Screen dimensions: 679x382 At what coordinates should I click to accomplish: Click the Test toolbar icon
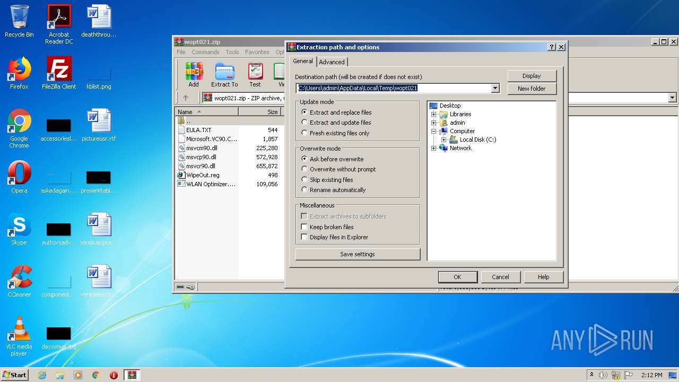255,75
